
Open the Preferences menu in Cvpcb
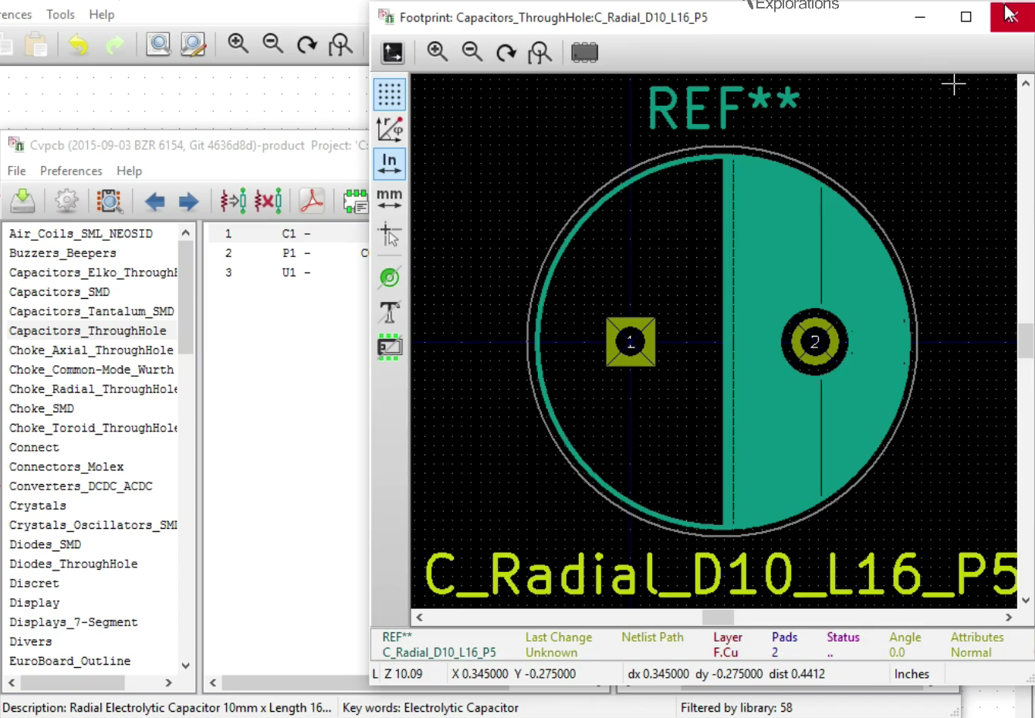tap(71, 171)
